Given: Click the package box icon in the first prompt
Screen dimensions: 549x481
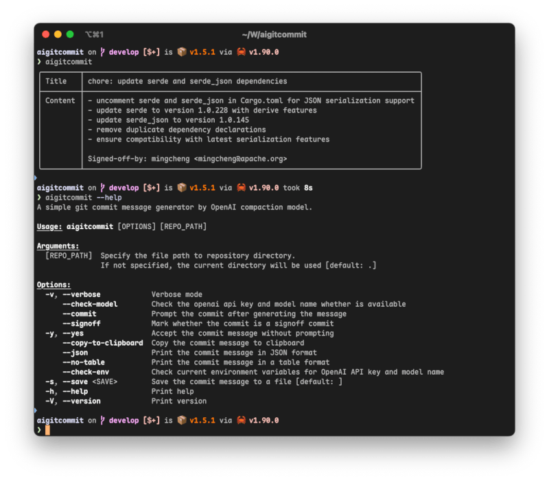Looking at the screenshot, I should (x=182, y=52).
